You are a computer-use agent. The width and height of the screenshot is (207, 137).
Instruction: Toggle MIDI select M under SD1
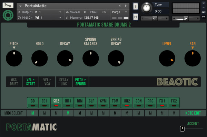[45, 113]
